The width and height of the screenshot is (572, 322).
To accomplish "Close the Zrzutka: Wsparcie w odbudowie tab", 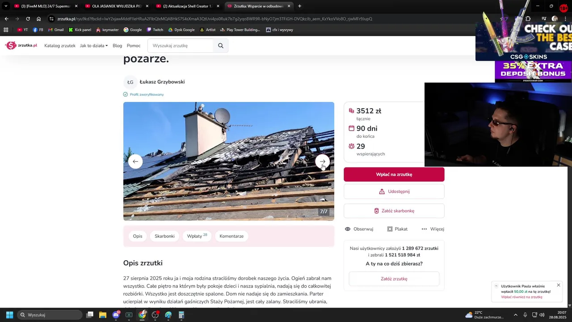I will [x=289, y=6].
